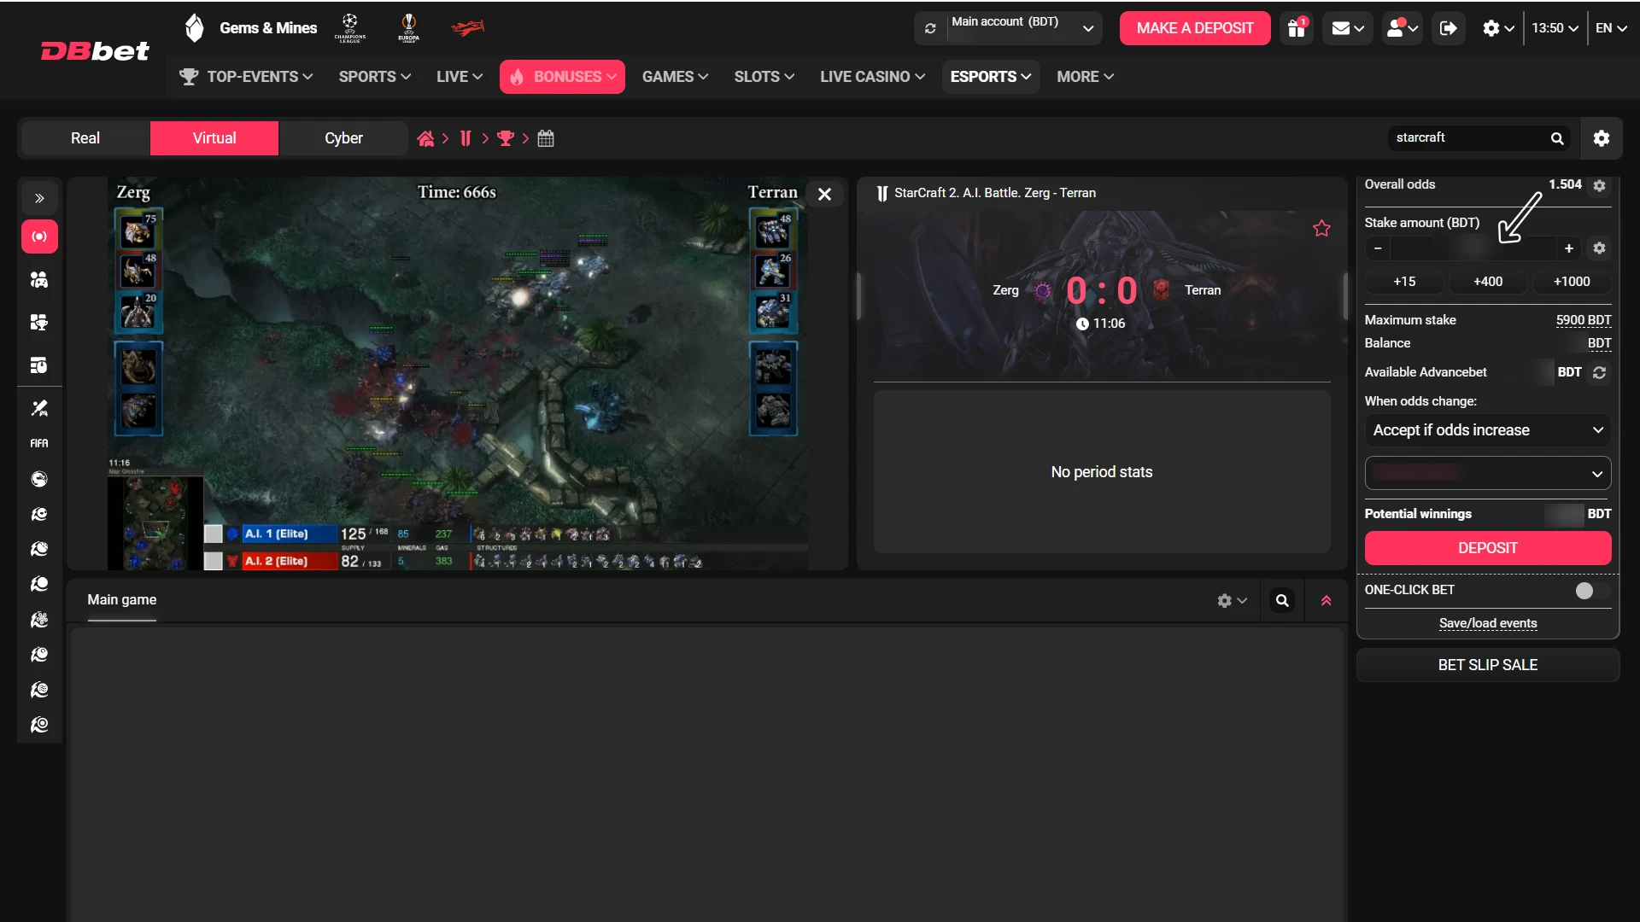Image resolution: width=1640 pixels, height=922 pixels.
Task: Add +1000 to the stake
Action: [1572, 282]
